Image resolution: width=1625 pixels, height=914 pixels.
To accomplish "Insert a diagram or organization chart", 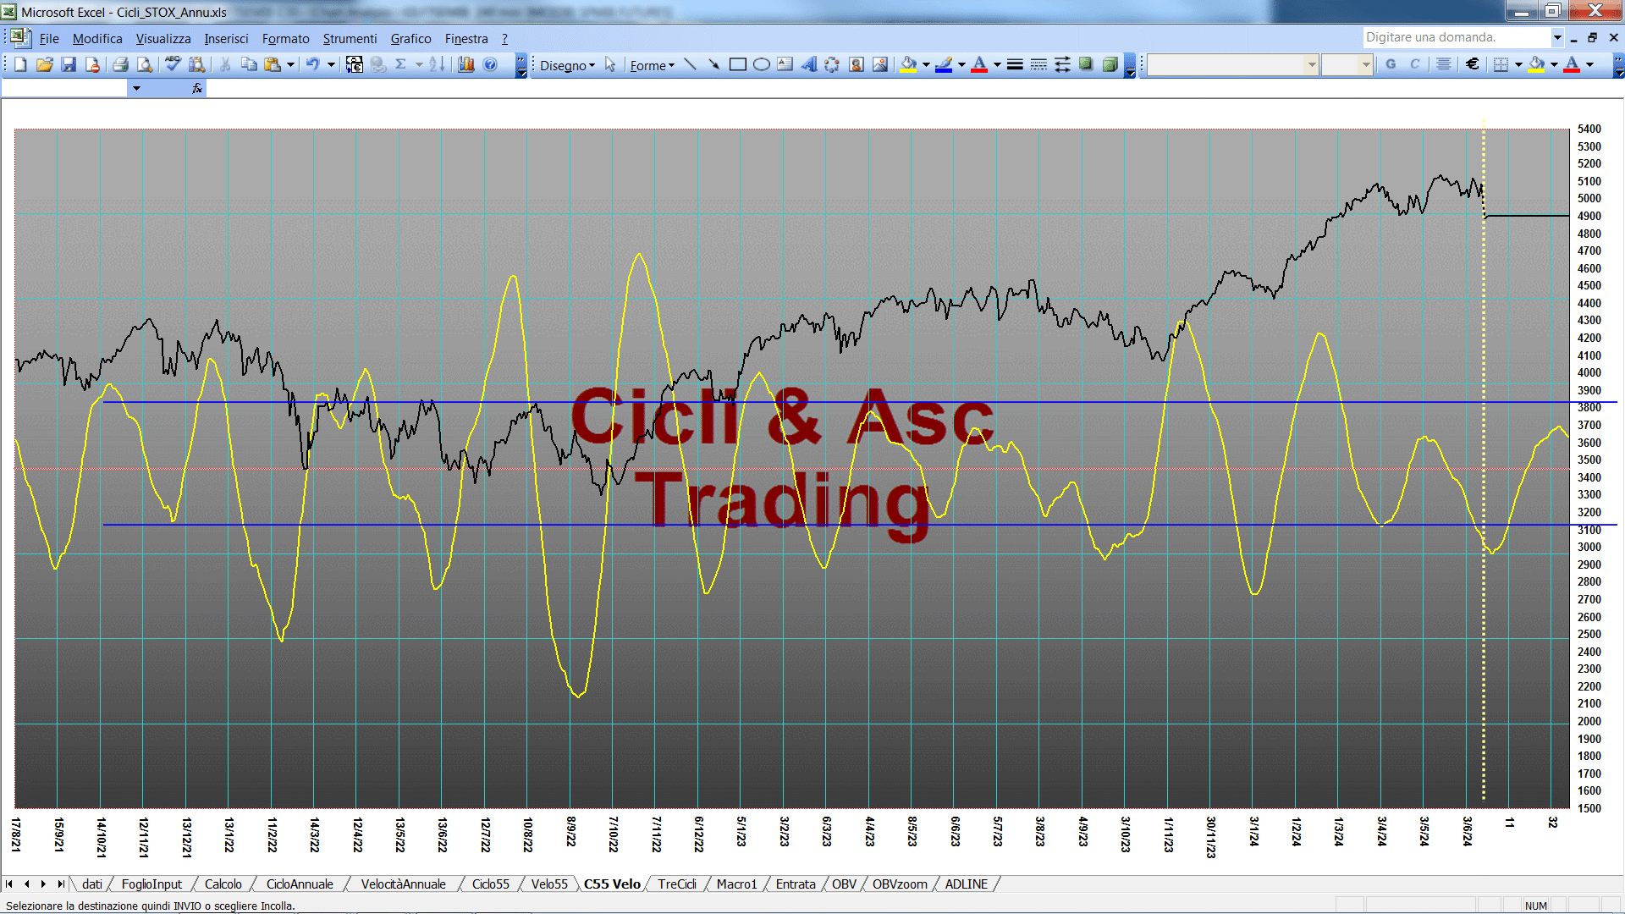I will click(x=832, y=64).
